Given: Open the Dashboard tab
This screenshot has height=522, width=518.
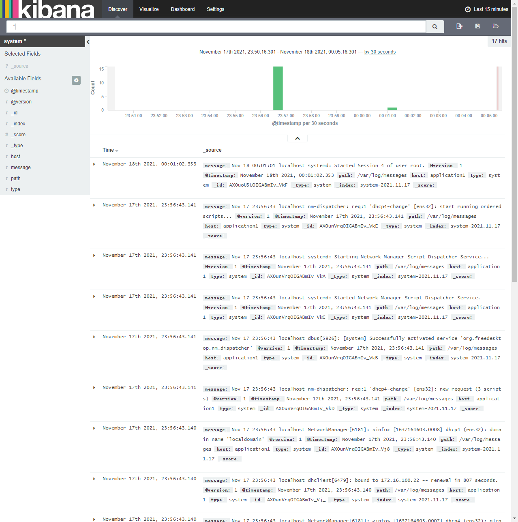Looking at the screenshot, I should point(182,9).
